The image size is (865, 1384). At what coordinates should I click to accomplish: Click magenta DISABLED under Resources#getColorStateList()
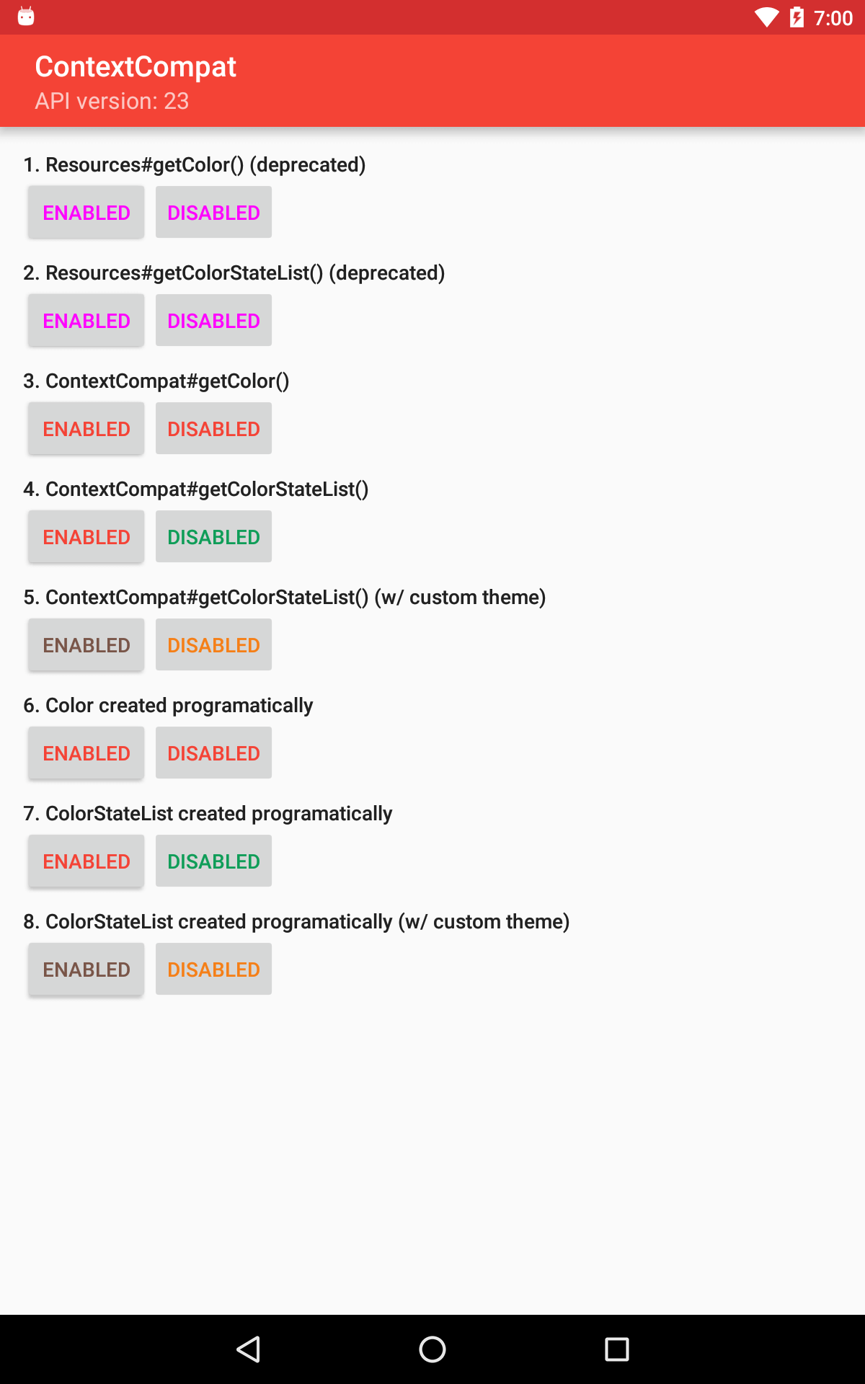tap(213, 321)
